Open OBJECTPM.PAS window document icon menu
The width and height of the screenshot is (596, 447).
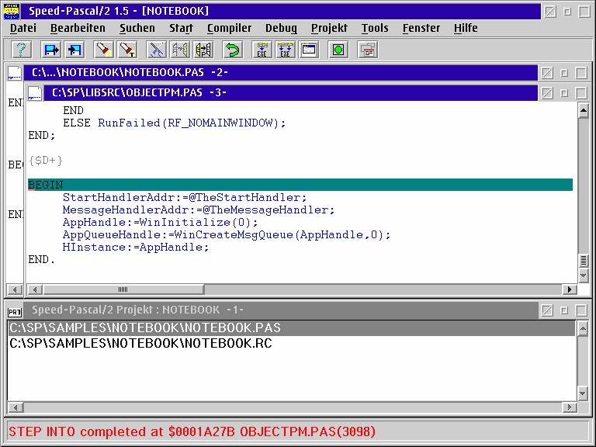35,93
